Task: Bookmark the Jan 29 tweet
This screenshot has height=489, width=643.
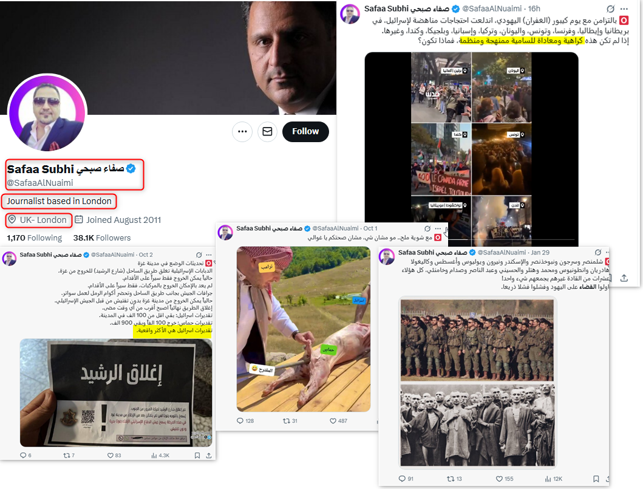Action: pyautogui.click(x=596, y=479)
